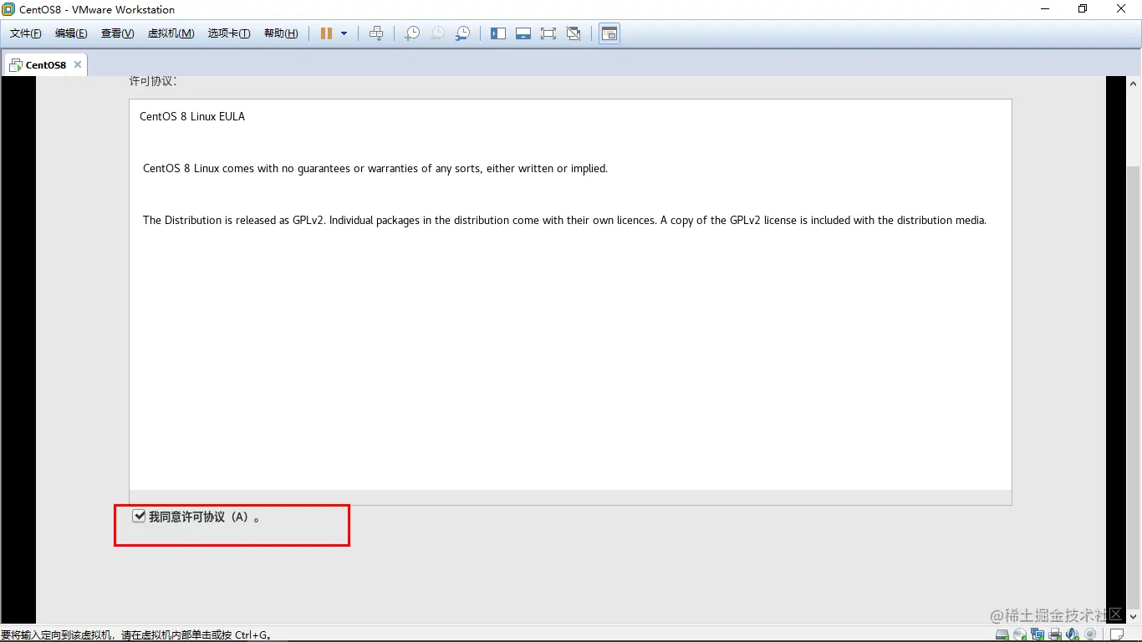
Task: Click the sound card status icon
Action: pos(1073,634)
